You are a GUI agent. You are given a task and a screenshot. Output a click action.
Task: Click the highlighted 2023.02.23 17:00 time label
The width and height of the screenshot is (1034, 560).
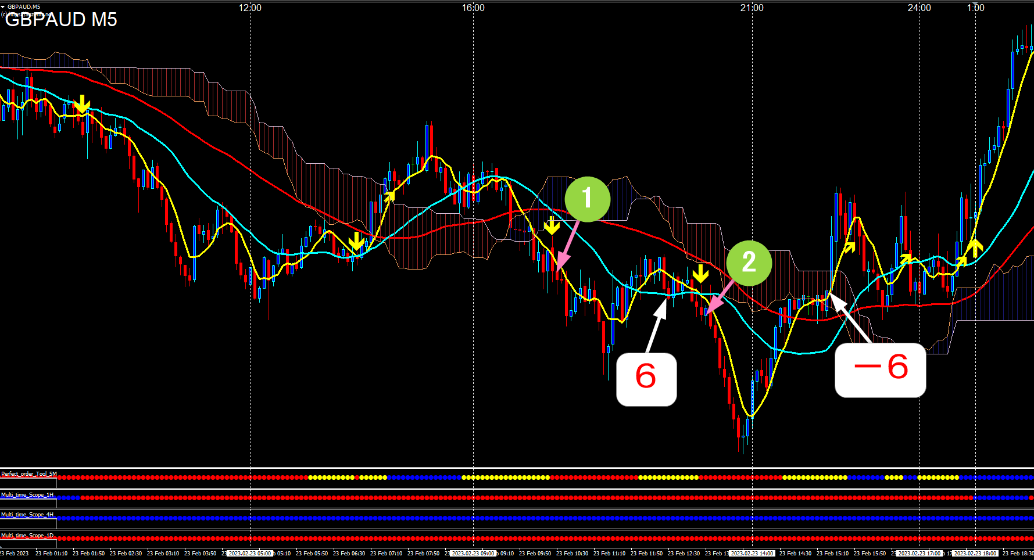[x=919, y=554]
